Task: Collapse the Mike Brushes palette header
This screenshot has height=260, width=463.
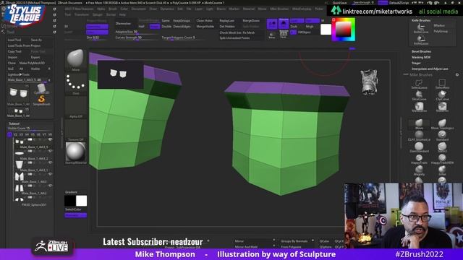Action: (421, 74)
